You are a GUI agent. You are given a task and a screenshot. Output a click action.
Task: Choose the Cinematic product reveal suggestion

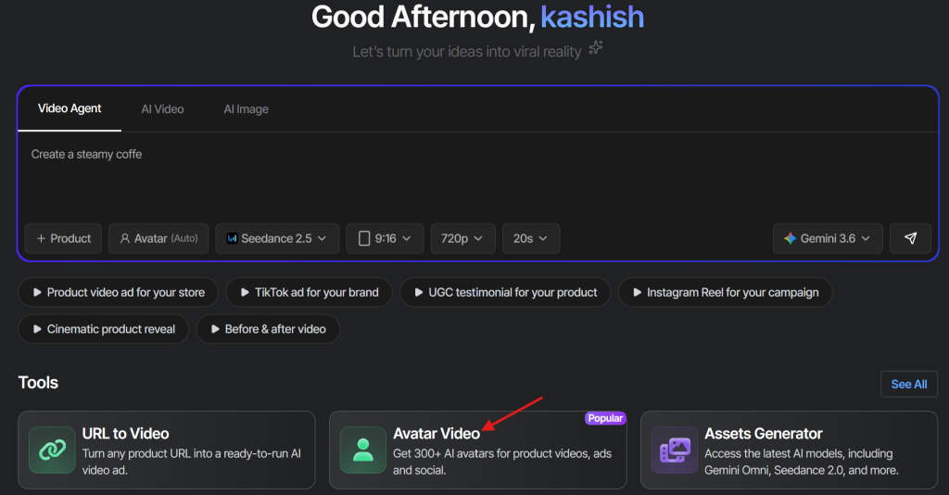(x=104, y=329)
